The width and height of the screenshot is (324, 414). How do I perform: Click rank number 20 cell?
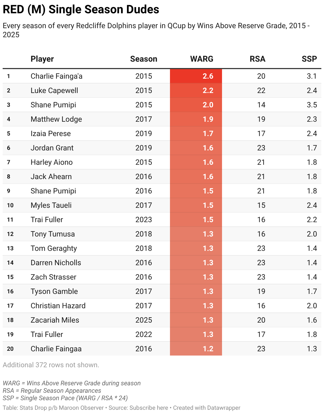point(10,349)
